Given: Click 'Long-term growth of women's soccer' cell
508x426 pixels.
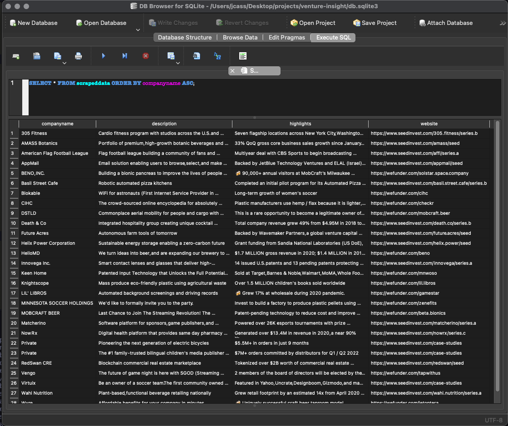Looking at the screenshot, I should pos(301,193).
